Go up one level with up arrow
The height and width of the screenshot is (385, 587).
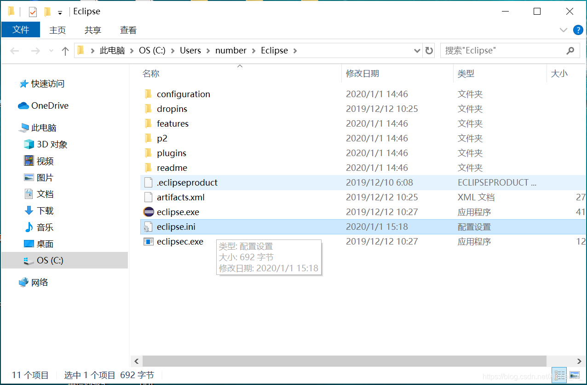(65, 51)
